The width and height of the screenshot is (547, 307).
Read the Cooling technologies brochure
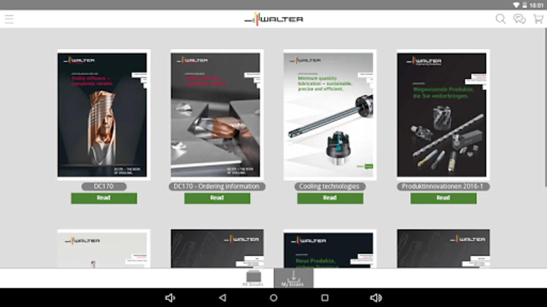coord(330,198)
